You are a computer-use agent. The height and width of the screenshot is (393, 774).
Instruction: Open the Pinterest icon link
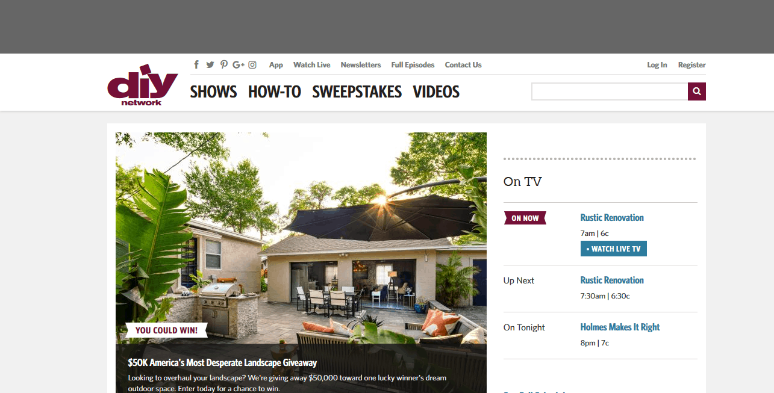(224, 65)
